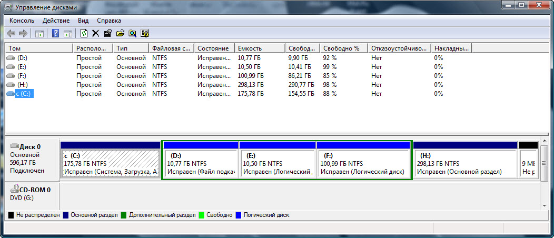554x238 pixels.
Task: Click scrollbar up arrow in disk pane
Action: [544, 141]
